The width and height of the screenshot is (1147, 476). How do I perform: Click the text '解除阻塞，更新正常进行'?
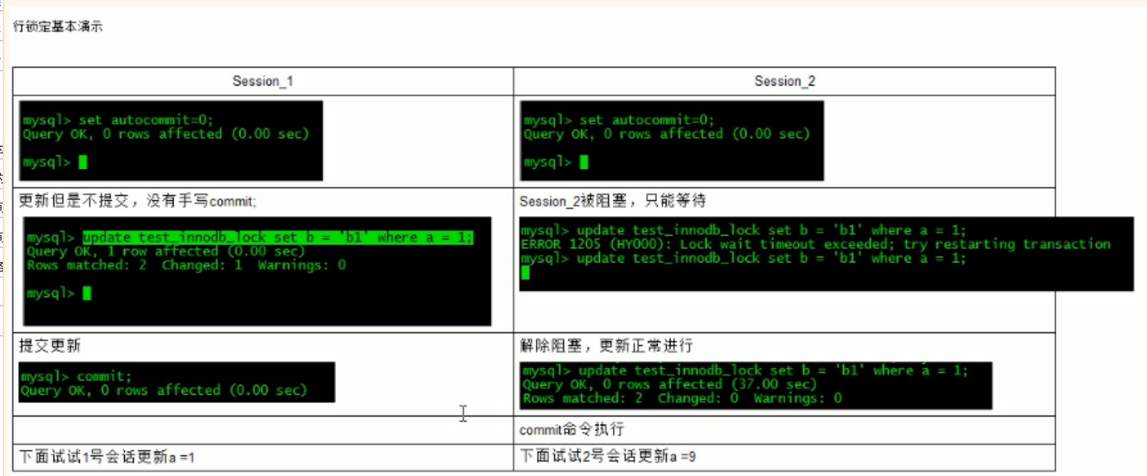[606, 346]
